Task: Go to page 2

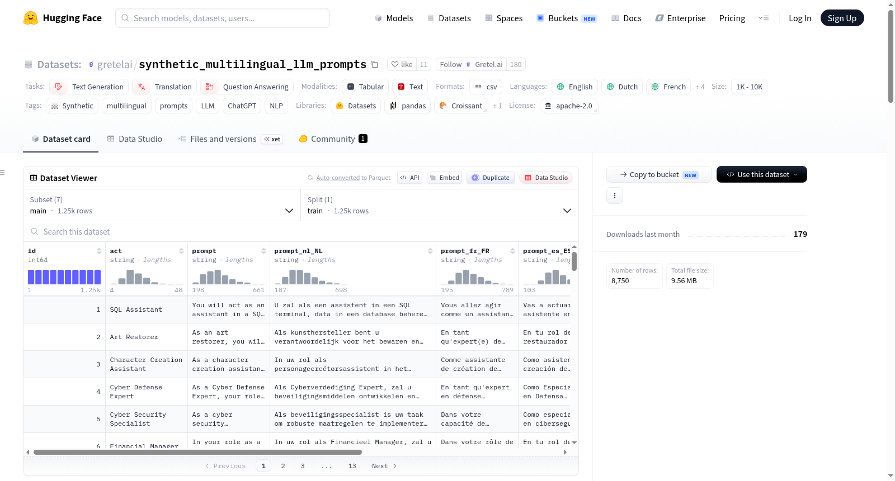Action: [x=283, y=466]
